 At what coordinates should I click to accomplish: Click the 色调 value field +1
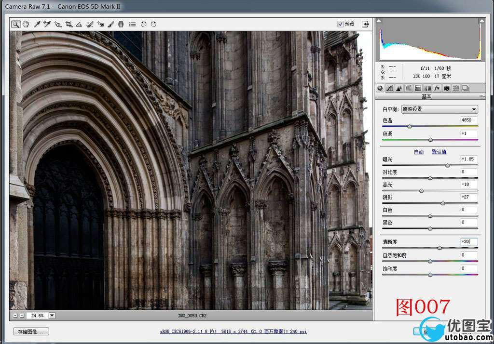[468, 133]
